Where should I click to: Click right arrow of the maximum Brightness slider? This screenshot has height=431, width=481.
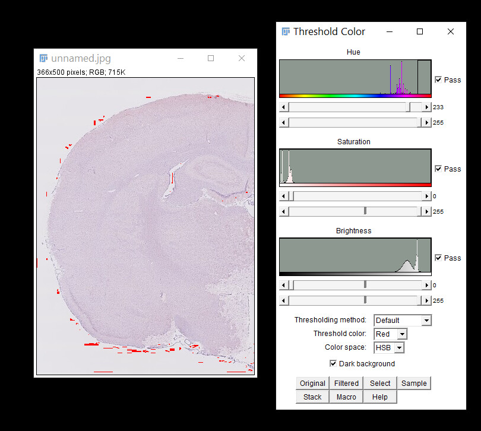tap(426, 300)
